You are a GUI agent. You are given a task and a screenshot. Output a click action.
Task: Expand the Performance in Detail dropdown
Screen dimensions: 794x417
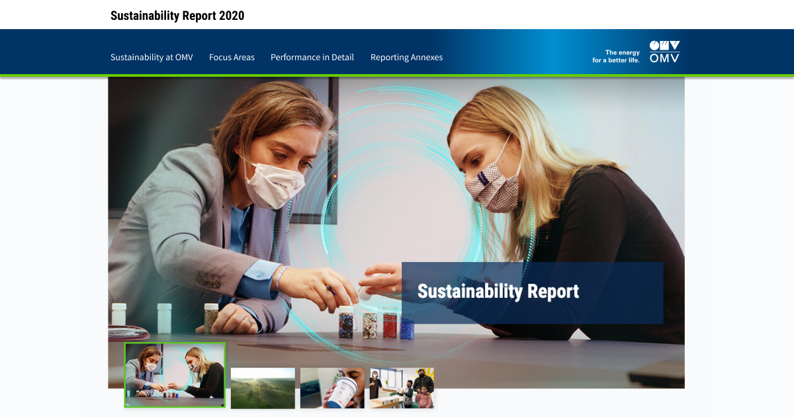tap(312, 58)
